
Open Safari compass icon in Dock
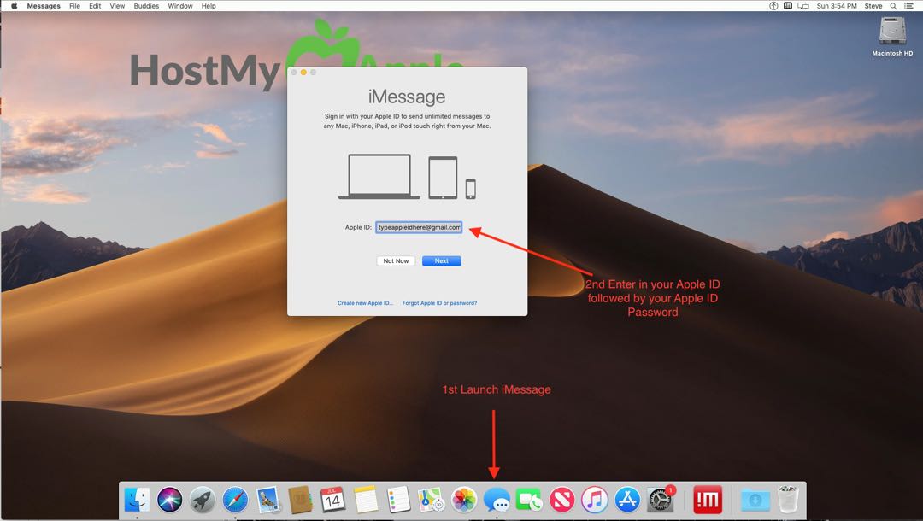(x=235, y=501)
